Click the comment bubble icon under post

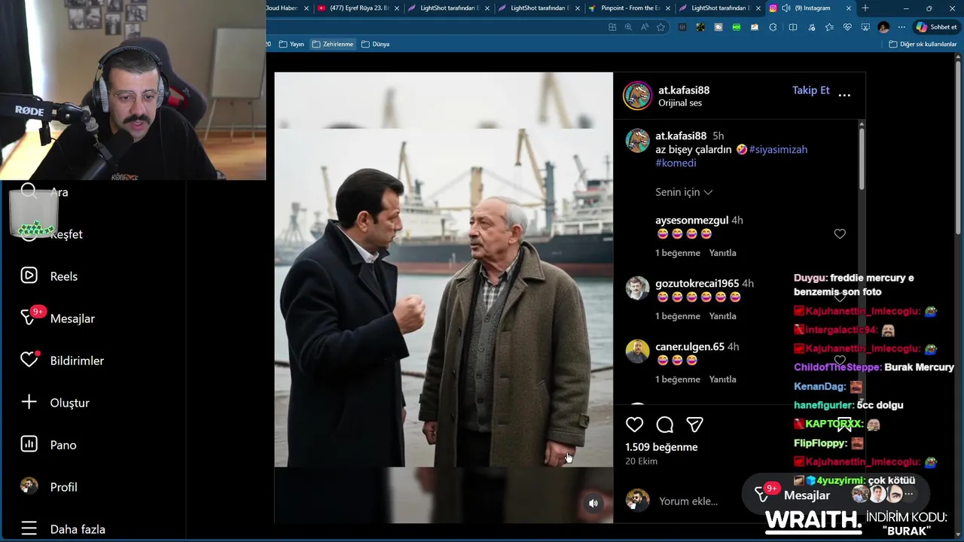click(x=664, y=425)
